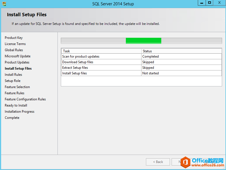226x170 pixels.
Task: Select Install Rules step in sidebar
Action: tap(13, 75)
